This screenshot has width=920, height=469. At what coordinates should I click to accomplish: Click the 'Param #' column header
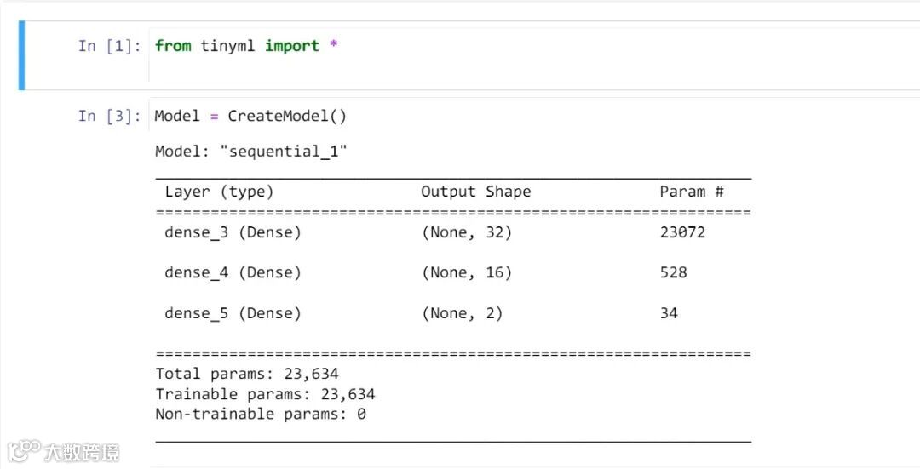(691, 192)
